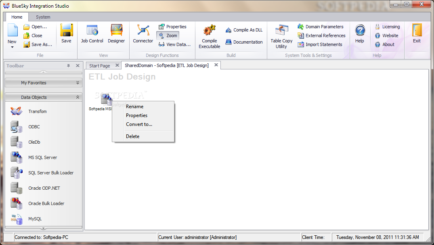Open Domain Parameters

point(320,27)
